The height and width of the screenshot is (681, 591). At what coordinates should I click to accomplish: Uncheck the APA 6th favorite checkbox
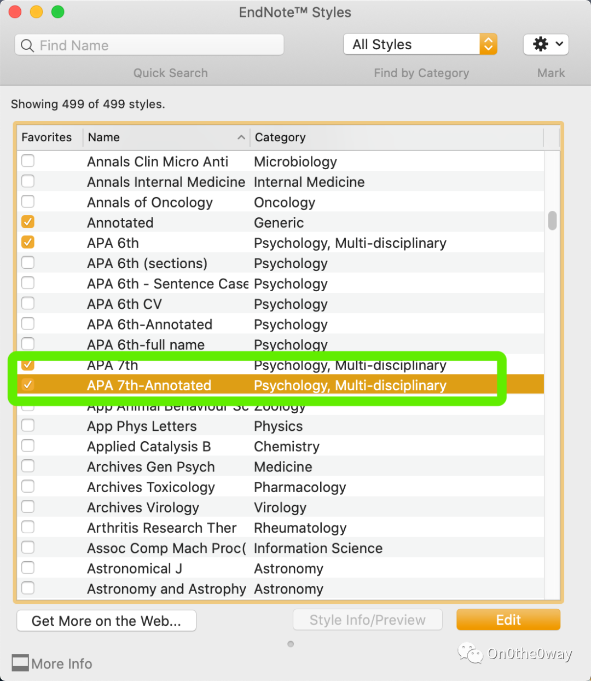click(27, 242)
